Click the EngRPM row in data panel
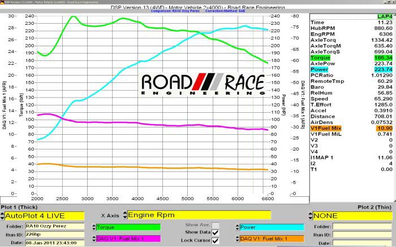Viewport: 396px width, 247px height. [x=351, y=34]
